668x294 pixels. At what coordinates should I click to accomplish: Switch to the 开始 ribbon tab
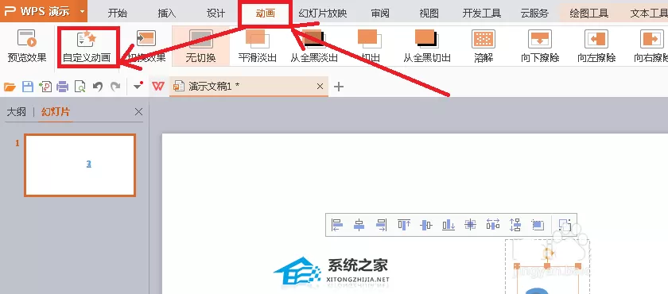click(117, 14)
